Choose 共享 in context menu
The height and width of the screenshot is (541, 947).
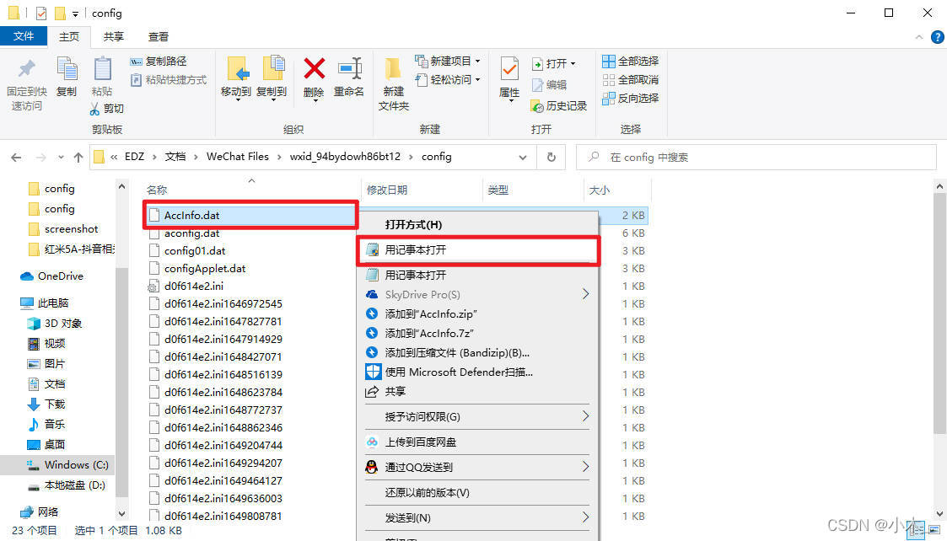(477, 391)
